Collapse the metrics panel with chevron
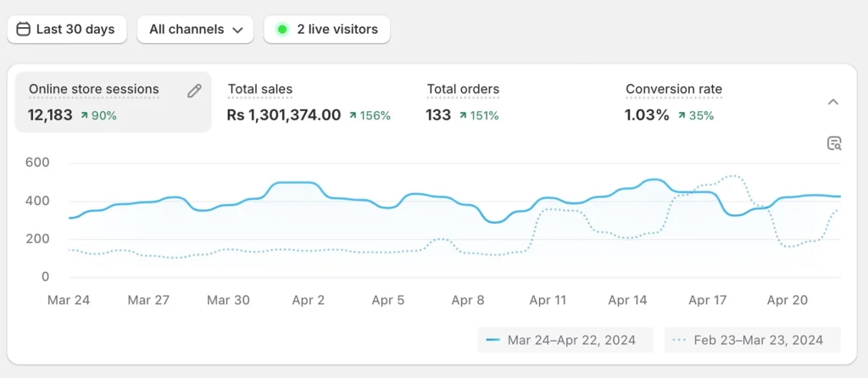The height and width of the screenshot is (378, 868). point(833,102)
